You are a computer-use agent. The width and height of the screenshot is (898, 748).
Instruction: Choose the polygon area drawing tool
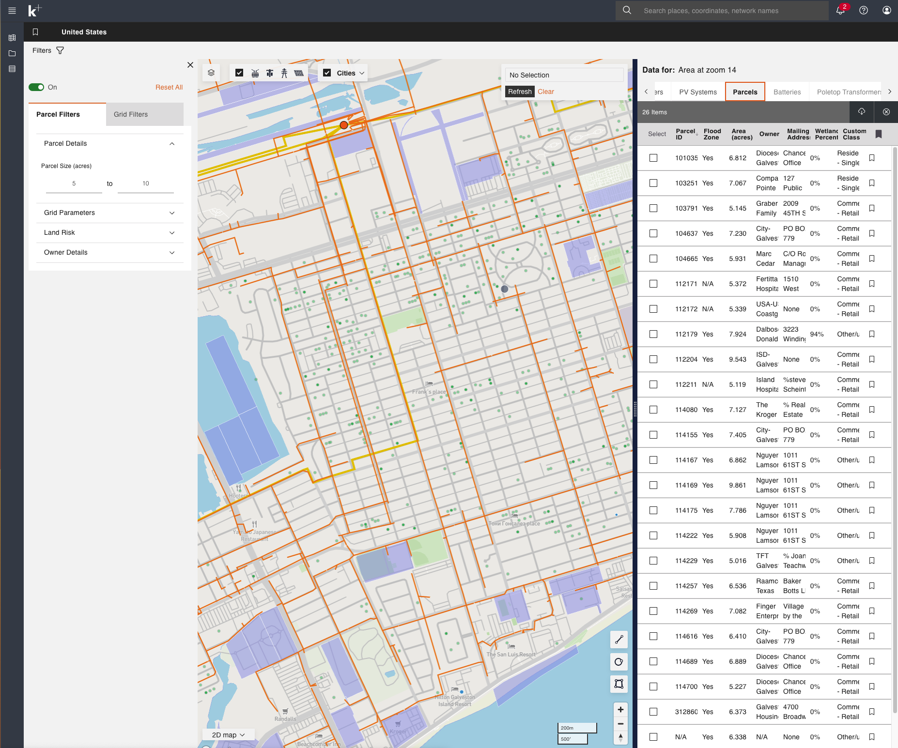[619, 684]
